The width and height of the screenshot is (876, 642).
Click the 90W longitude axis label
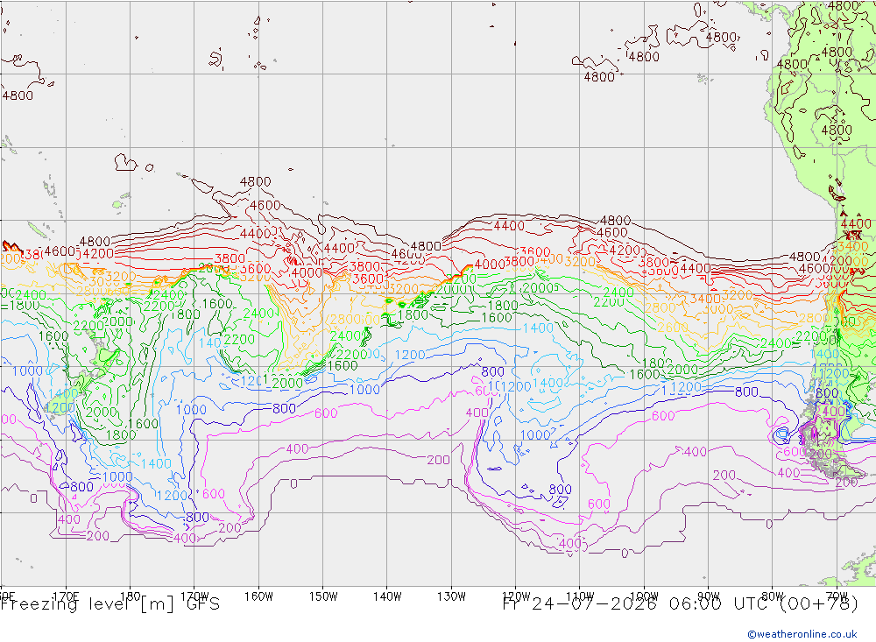tap(709, 596)
